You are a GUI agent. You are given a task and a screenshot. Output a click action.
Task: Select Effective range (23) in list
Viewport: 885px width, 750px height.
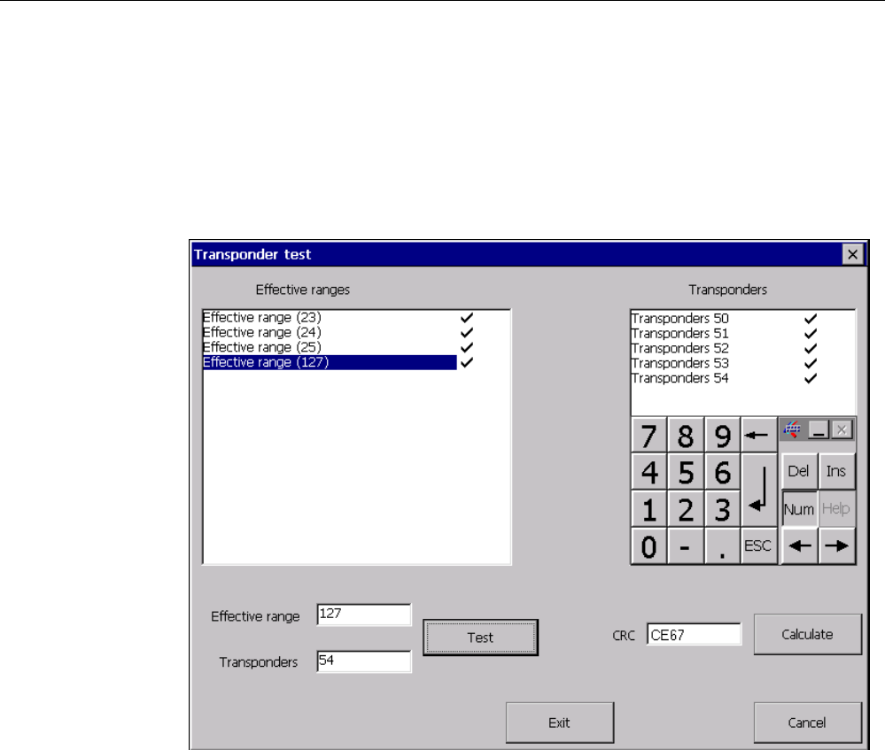point(330,318)
